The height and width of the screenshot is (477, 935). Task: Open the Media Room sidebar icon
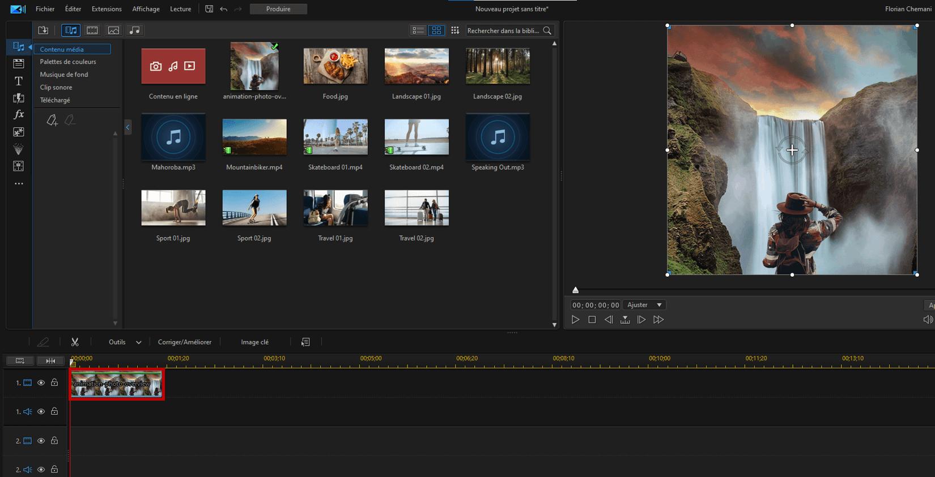click(x=19, y=46)
